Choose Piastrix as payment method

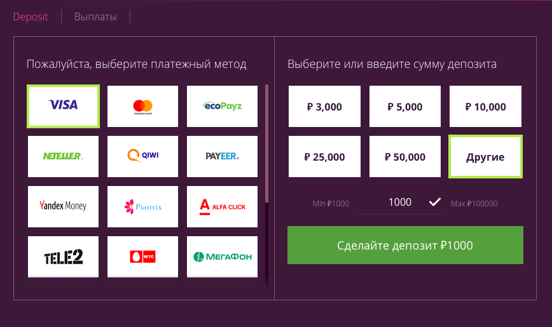(x=143, y=206)
